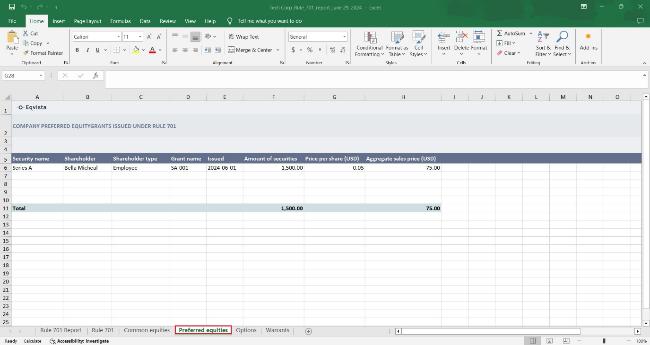Open Conditional Formatting menu

coord(370,44)
